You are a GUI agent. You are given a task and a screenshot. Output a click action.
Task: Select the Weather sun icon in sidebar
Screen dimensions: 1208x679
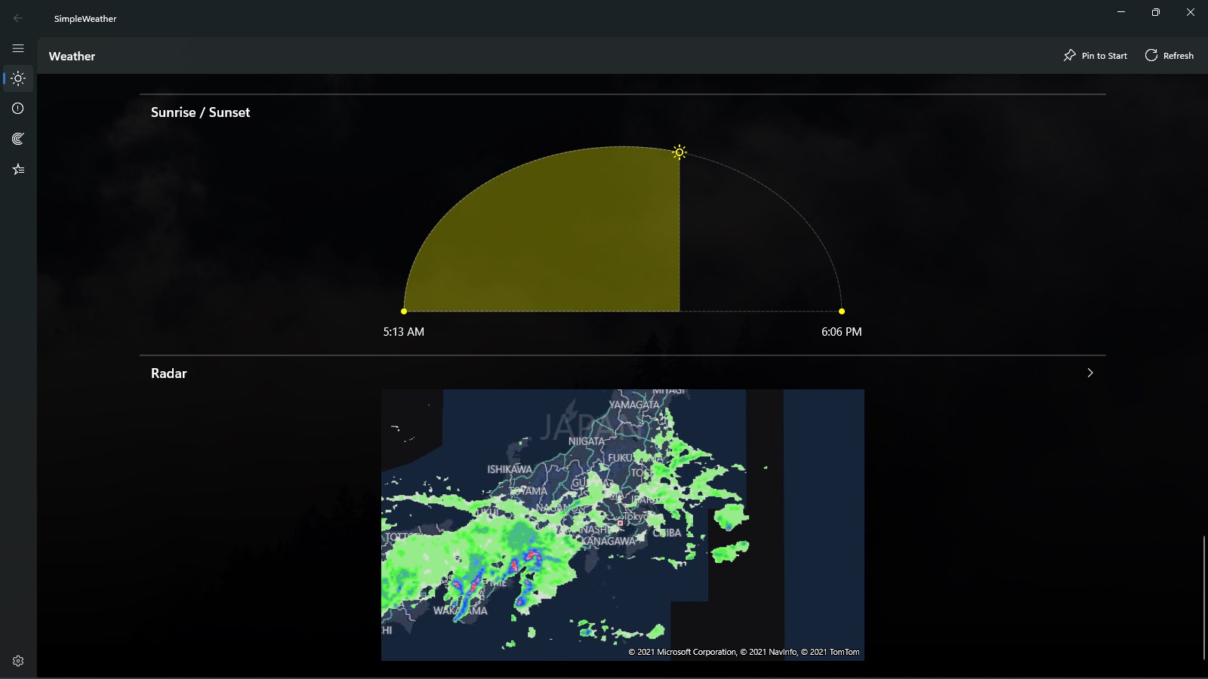click(18, 78)
